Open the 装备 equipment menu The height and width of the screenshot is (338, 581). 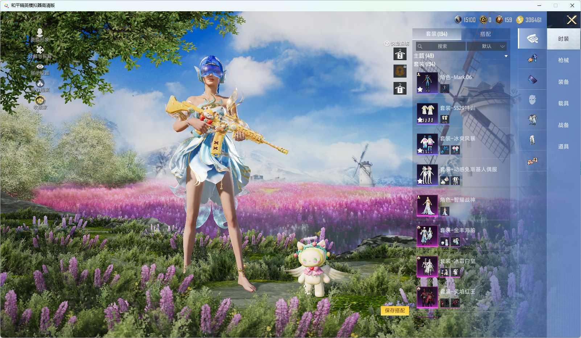click(x=564, y=82)
